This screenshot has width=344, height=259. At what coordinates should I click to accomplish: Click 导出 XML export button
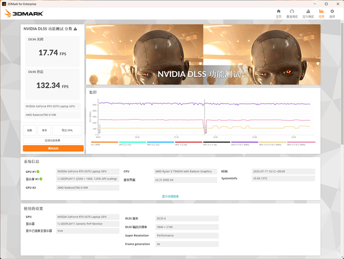click(x=67, y=130)
